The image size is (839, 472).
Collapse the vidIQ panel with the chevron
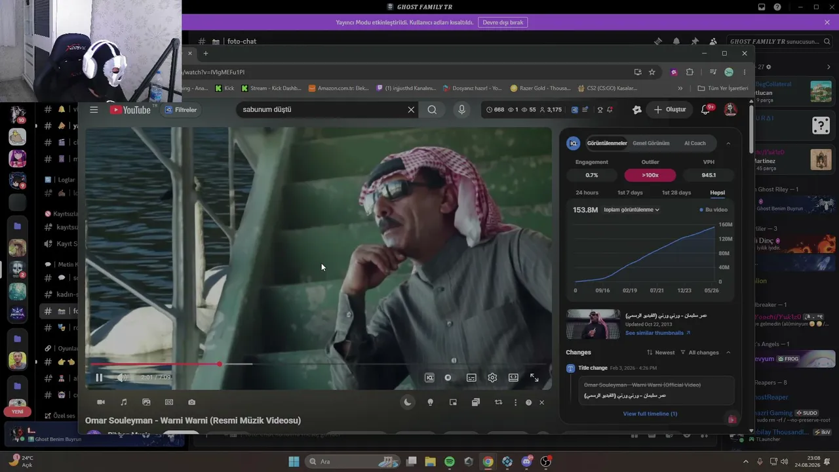coord(728,143)
